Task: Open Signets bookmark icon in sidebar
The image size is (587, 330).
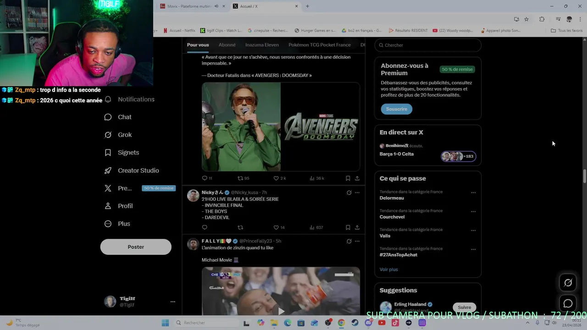Action: coord(108,153)
